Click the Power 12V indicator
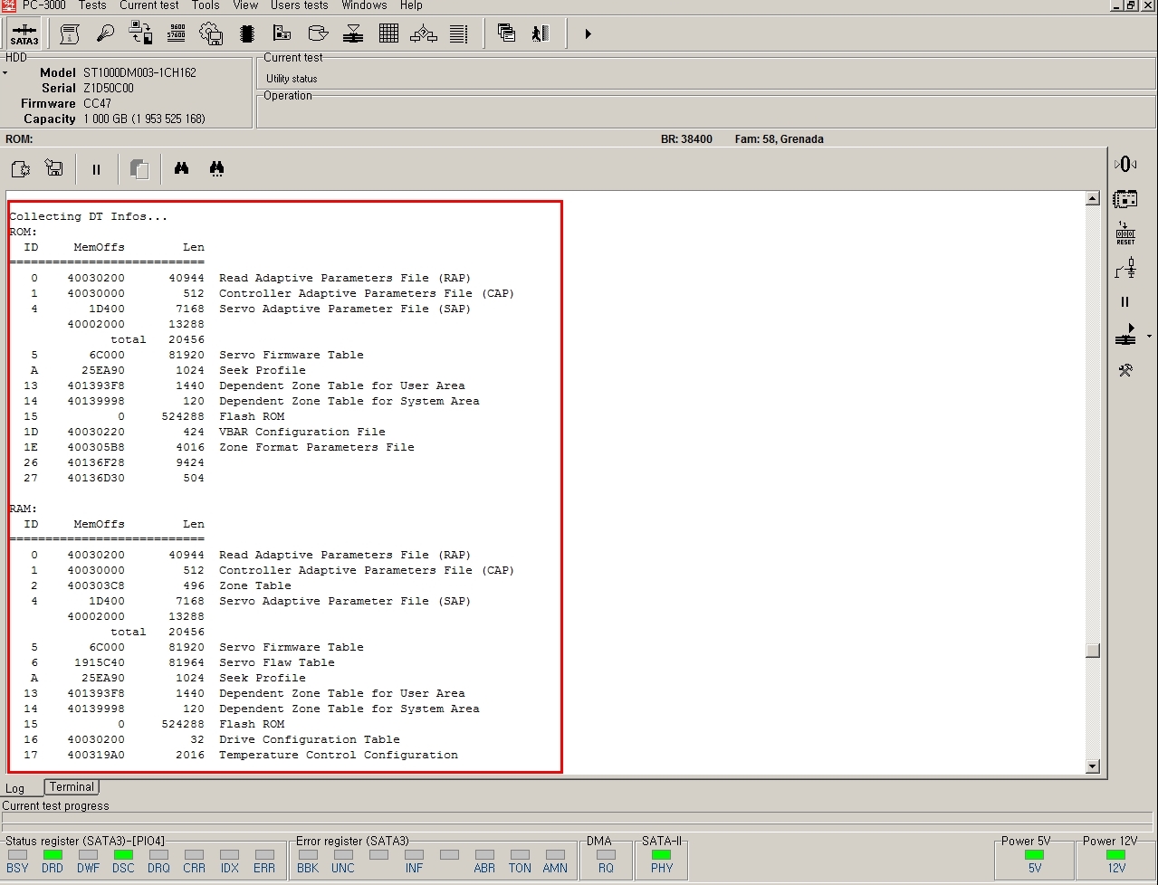This screenshot has width=1158, height=885. pos(1116,854)
